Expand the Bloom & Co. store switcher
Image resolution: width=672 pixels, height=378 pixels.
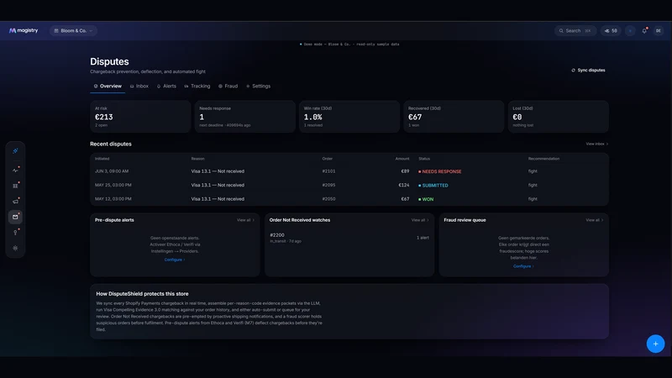coord(73,31)
